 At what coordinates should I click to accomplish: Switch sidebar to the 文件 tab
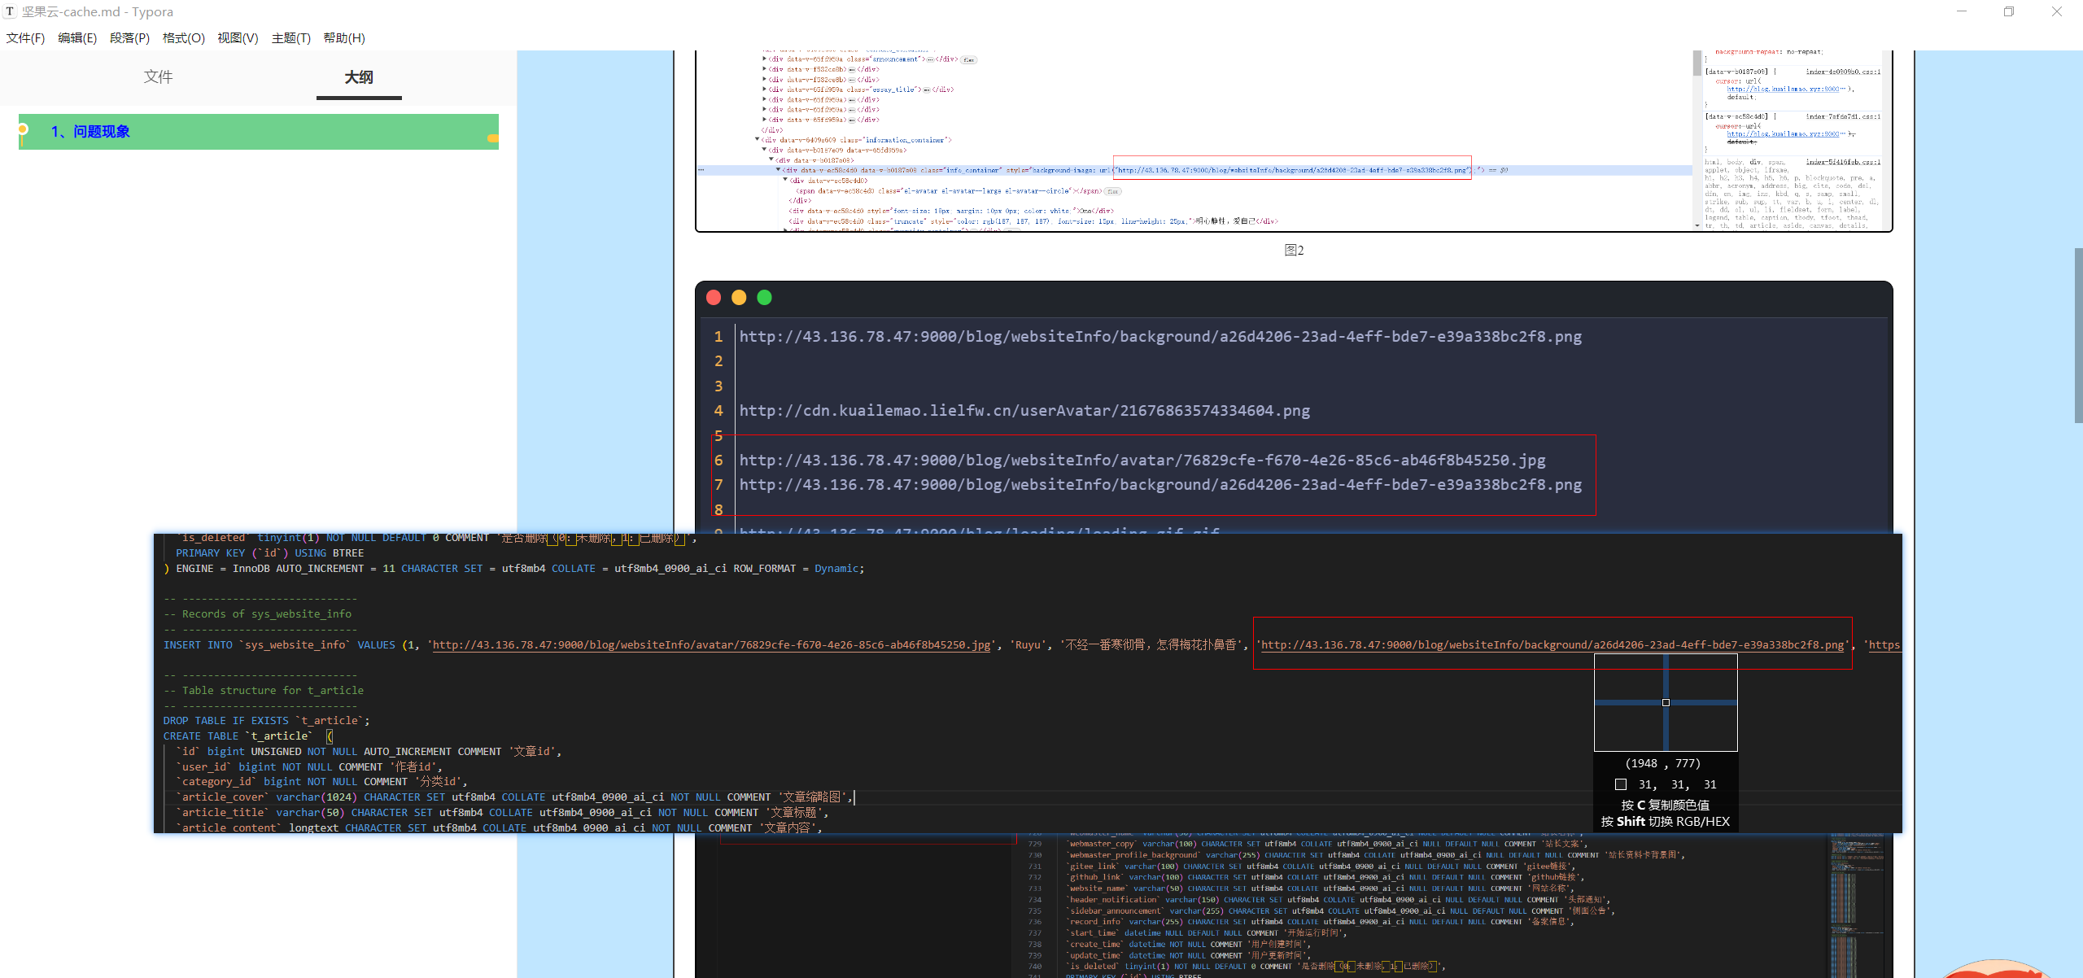158,76
